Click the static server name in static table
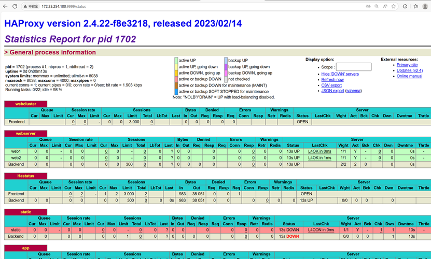Screen dimensions: 431x259 coord(16,230)
